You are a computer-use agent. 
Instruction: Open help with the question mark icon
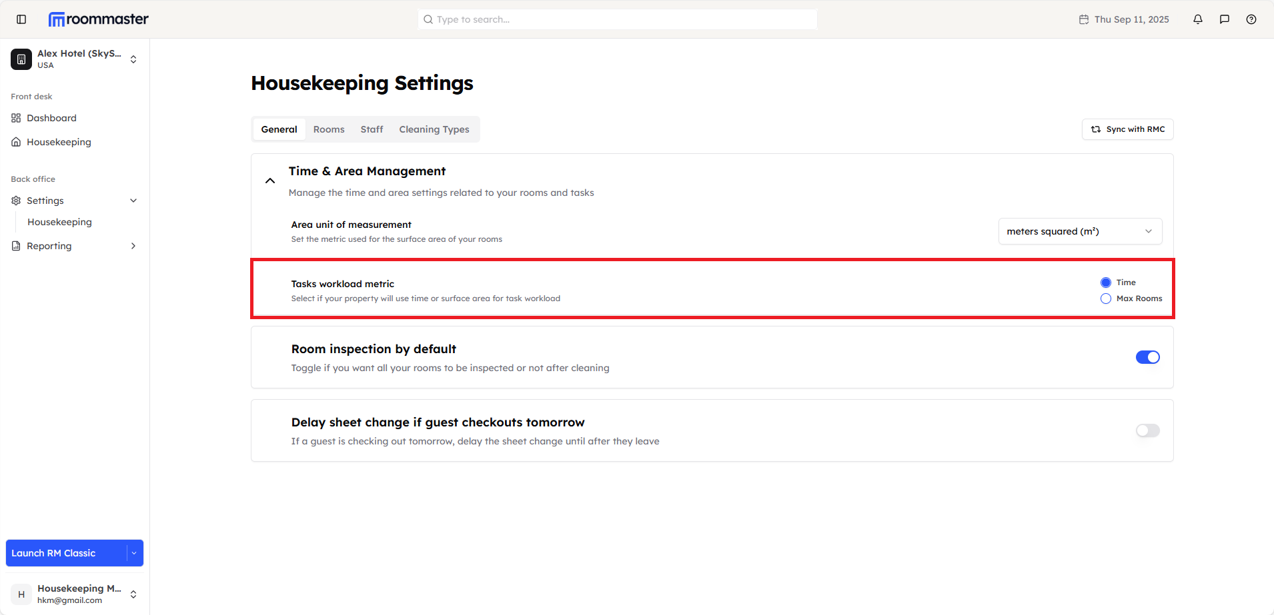click(x=1251, y=19)
